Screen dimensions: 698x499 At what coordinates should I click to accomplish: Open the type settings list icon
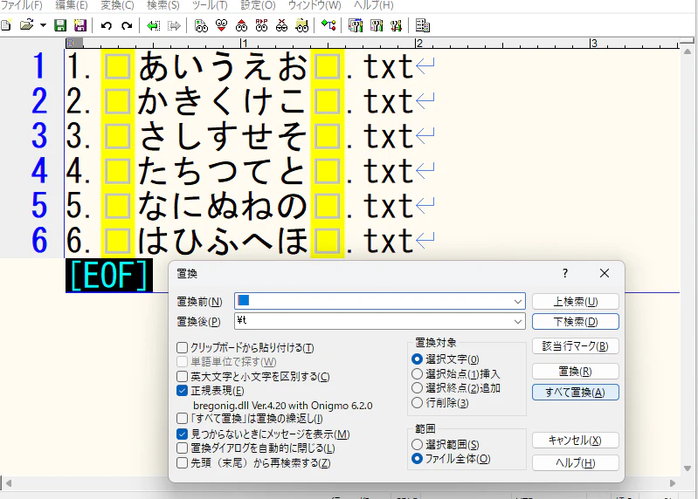(x=356, y=26)
